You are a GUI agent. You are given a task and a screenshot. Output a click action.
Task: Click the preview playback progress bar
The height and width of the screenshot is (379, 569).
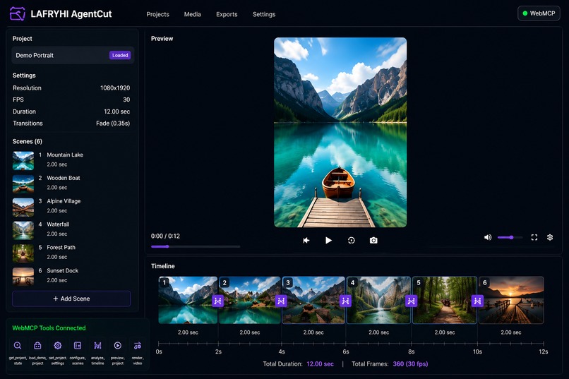pyautogui.click(x=196, y=246)
